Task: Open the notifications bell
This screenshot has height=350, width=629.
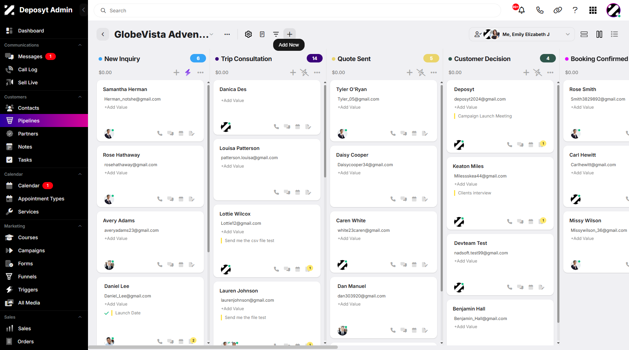Action: pos(521,10)
